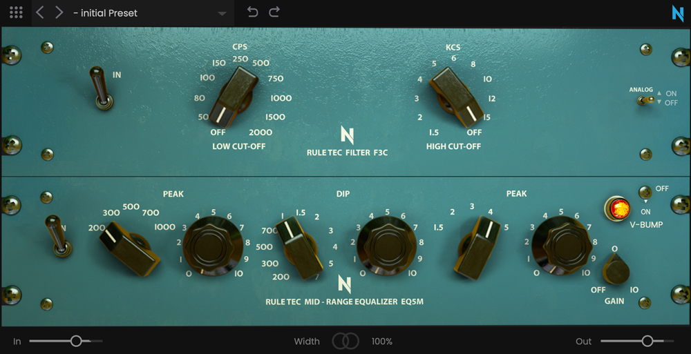Click the Gain knob
Viewport: 691px width, 354px height.
[x=615, y=268]
